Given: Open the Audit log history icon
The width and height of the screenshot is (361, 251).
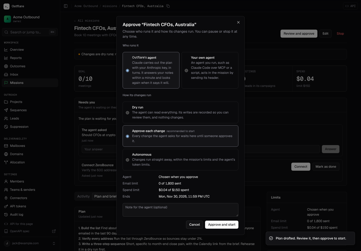Looking at the screenshot, I should click(x=6, y=215).
